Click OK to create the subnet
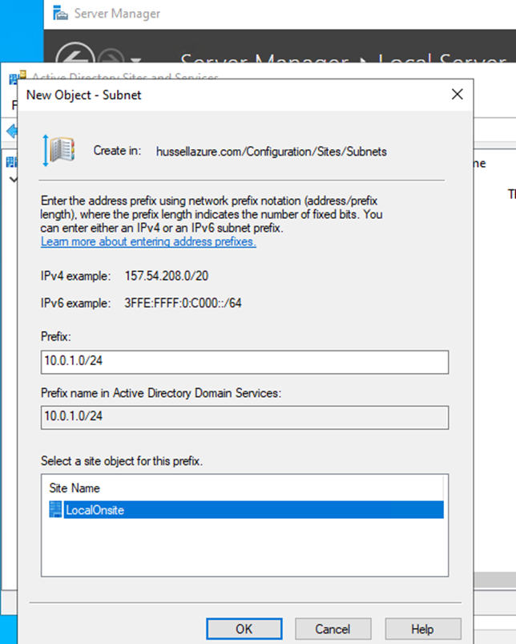Screen dimensions: 516x644 click(x=244, y=629)
